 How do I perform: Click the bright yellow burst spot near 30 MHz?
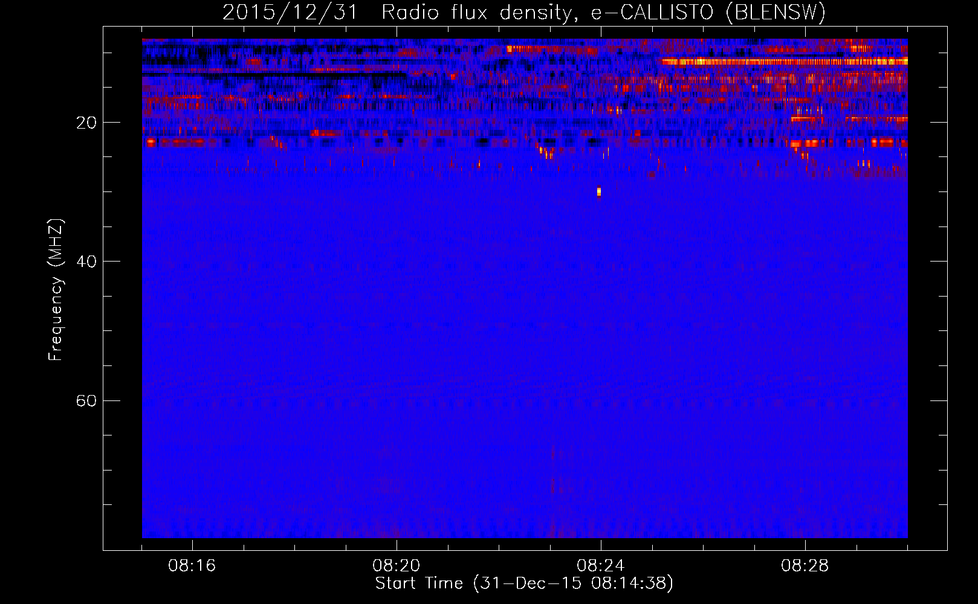pyautogui.click(x=599, y=192)
